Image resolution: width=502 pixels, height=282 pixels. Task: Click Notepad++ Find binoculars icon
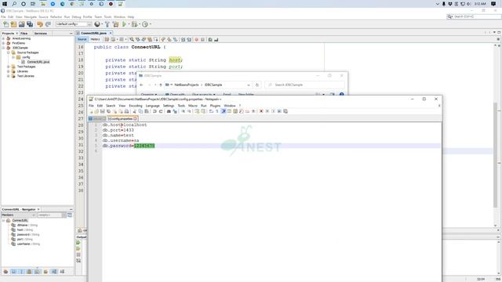pos(169,111)
